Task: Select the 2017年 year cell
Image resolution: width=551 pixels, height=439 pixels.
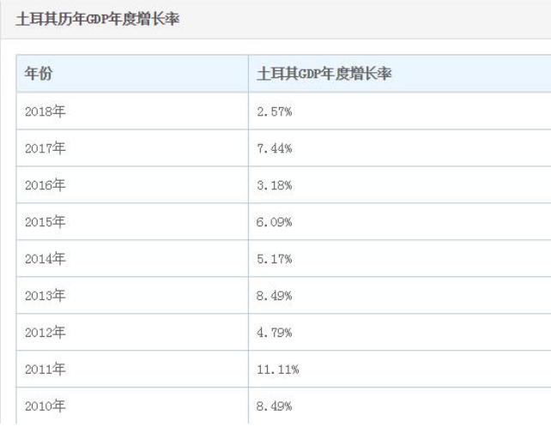Action: click(x=46, y=148)
